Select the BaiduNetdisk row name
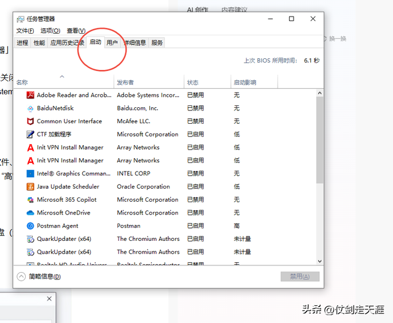The width and height of the screenshot is (393, 323). 55,108
